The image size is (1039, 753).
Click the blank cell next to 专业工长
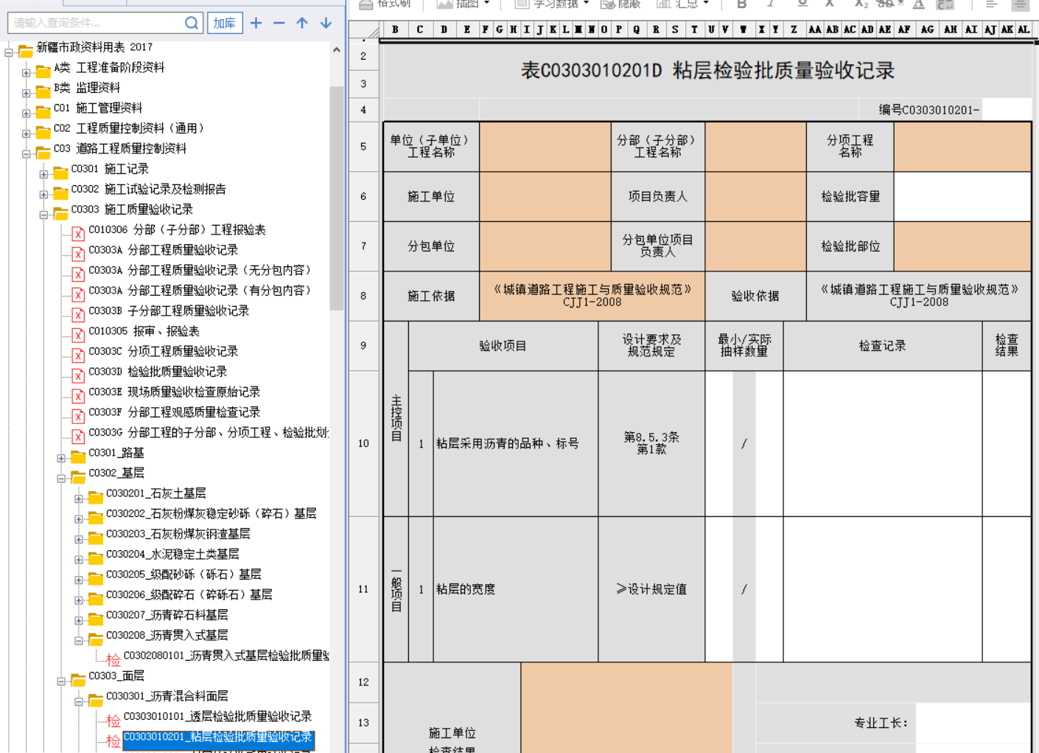973,723
